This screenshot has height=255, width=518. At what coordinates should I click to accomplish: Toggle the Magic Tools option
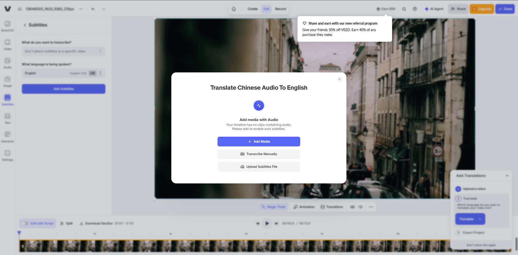[273, 207]
